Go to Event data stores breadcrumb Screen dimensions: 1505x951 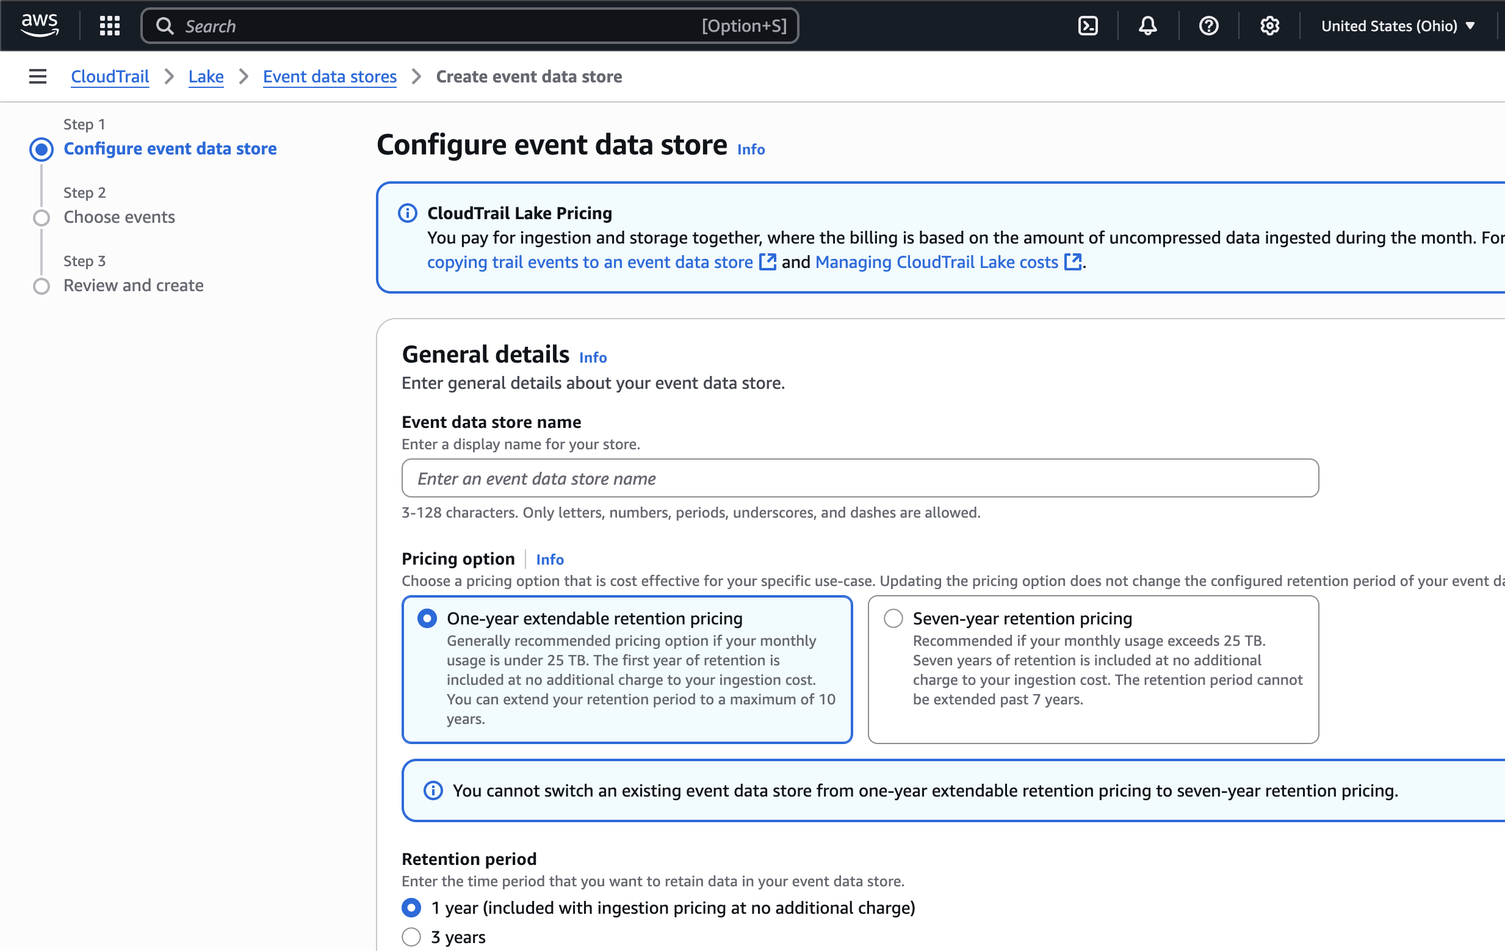330,76
